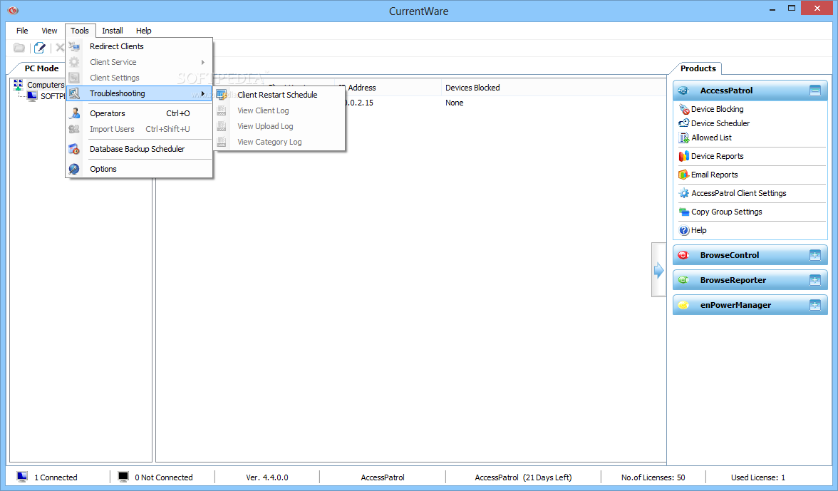Open the Allowed List link
The height and width of the screenshot is (491, 838).
(711, 138)
